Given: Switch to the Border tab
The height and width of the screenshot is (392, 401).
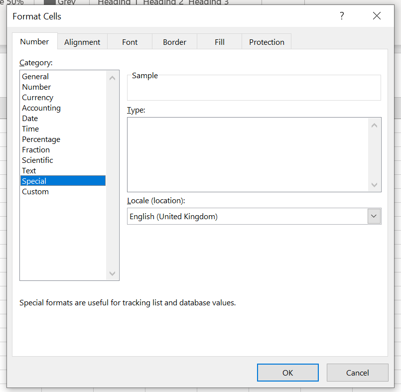Looking at the screenshot, I should (174, 42).
